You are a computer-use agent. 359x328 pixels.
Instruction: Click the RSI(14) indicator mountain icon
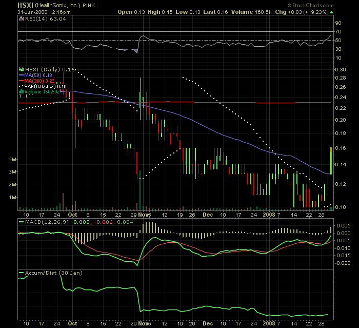point(21,18)
